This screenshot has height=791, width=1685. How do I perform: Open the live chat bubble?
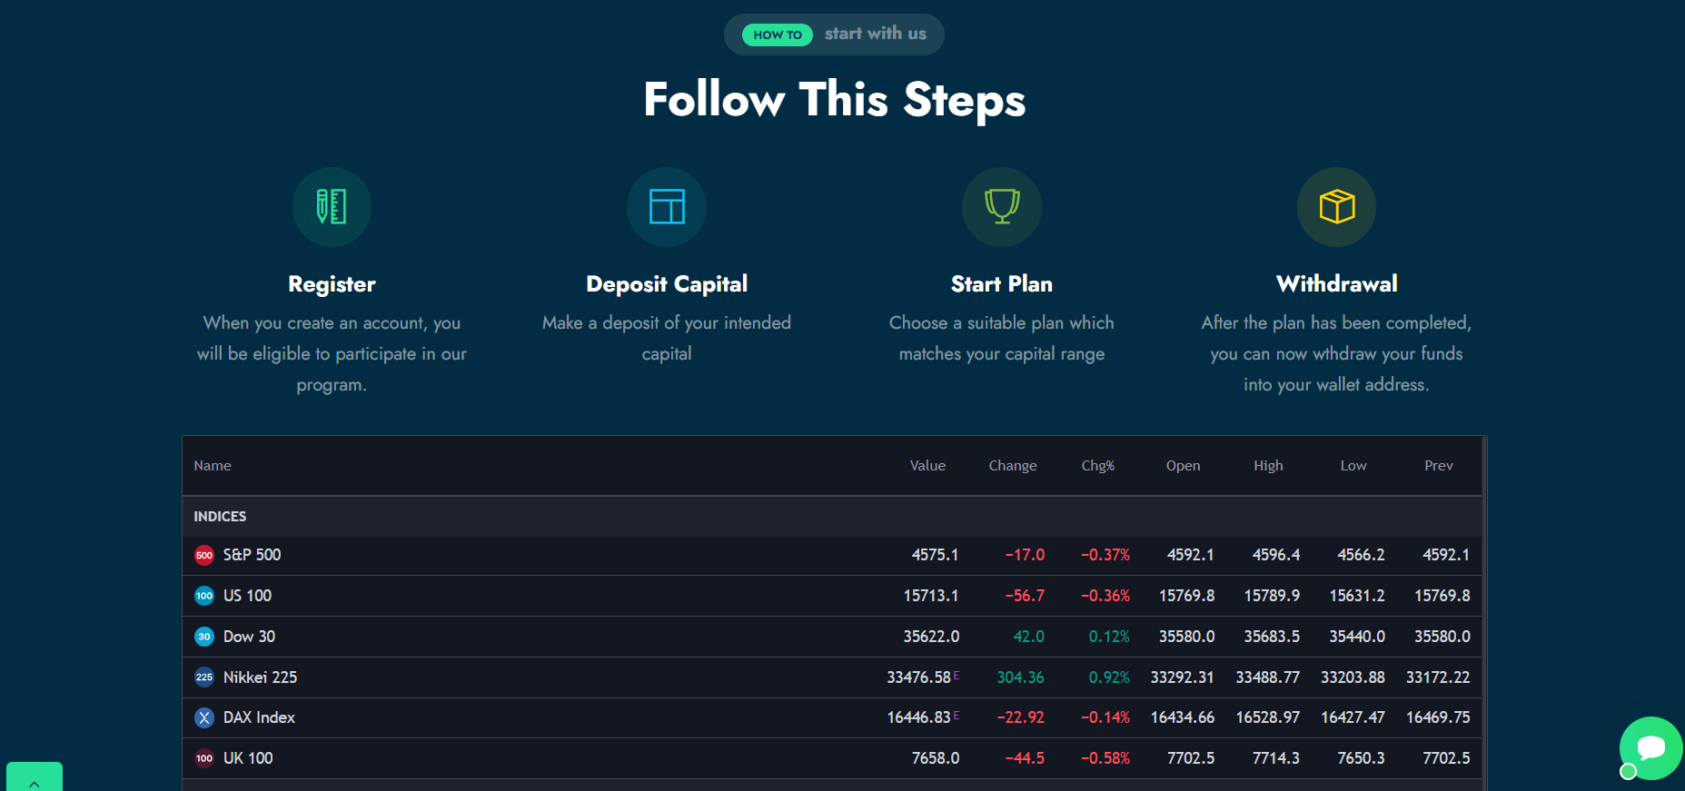coord(1651,748)
